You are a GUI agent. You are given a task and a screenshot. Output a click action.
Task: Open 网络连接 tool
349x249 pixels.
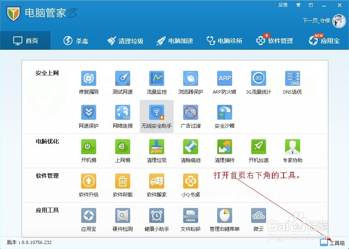point(123,116)
